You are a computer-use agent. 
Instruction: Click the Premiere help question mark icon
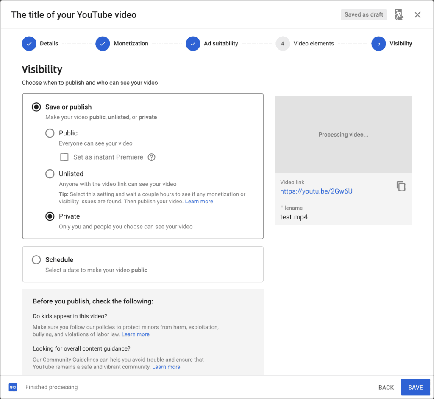pyautogui.click(x=151, y=157)
